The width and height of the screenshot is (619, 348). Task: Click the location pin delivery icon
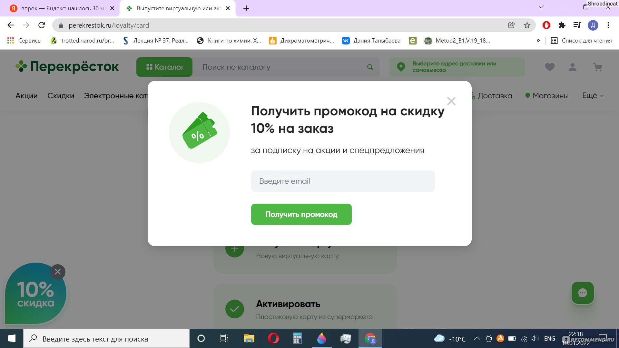click(400, 67)
